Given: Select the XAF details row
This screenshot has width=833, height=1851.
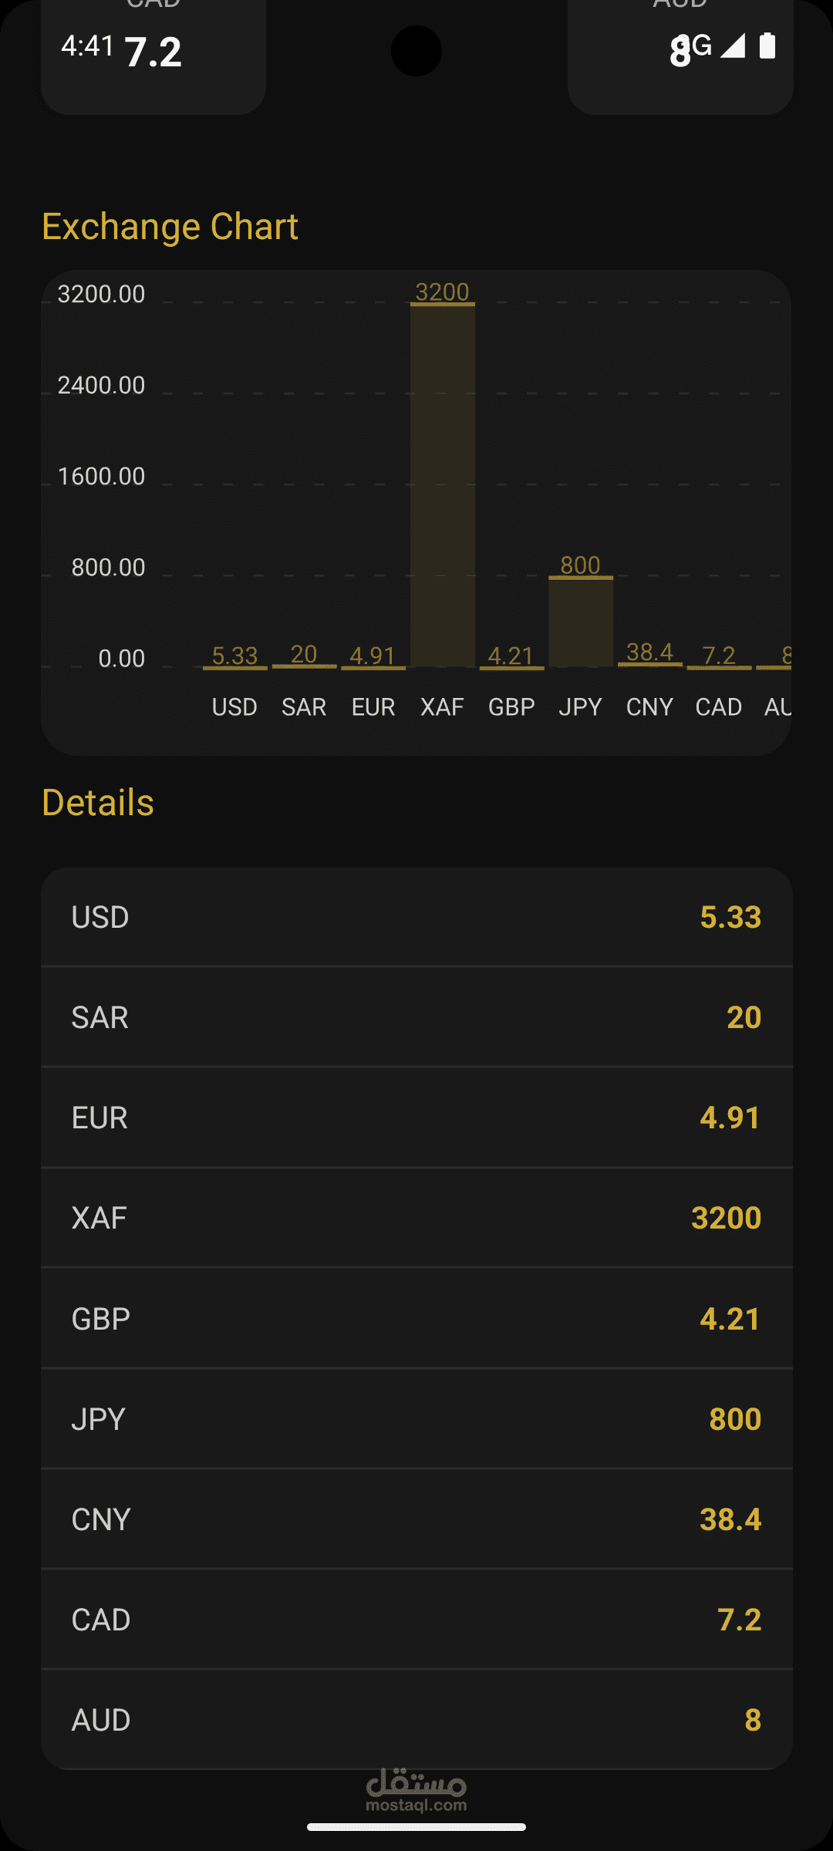Looking at the screenshot, I should (x=416, y=1218).
